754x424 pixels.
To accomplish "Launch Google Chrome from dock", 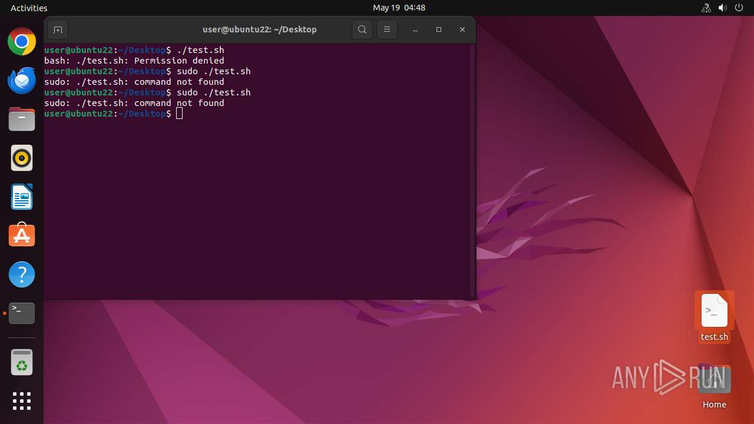I will 22,42.
